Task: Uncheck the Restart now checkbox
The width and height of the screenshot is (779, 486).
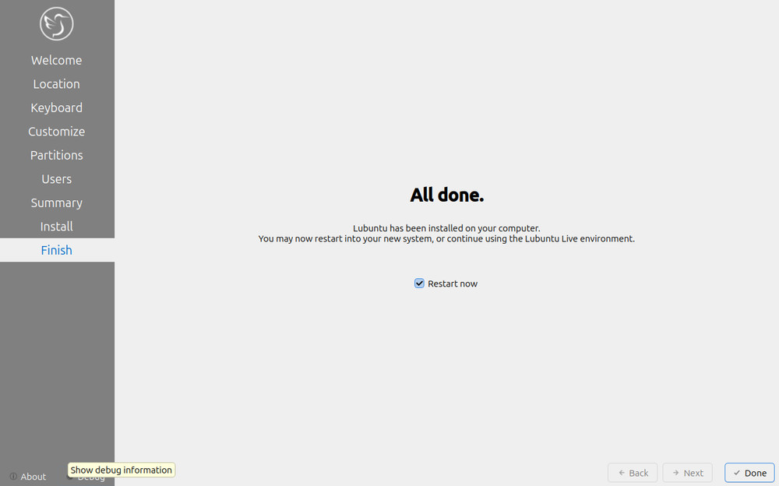Action: pos(419,283)
